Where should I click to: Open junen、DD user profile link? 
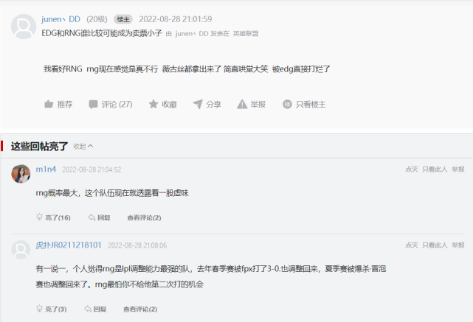[61, 19]
